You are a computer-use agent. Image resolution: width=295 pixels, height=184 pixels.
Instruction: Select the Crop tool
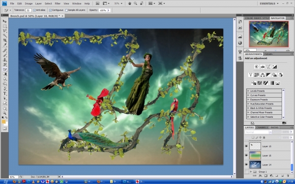click(x=5, y=40)
